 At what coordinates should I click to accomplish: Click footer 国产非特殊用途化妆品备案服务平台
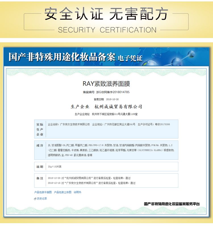pos(172,204)
